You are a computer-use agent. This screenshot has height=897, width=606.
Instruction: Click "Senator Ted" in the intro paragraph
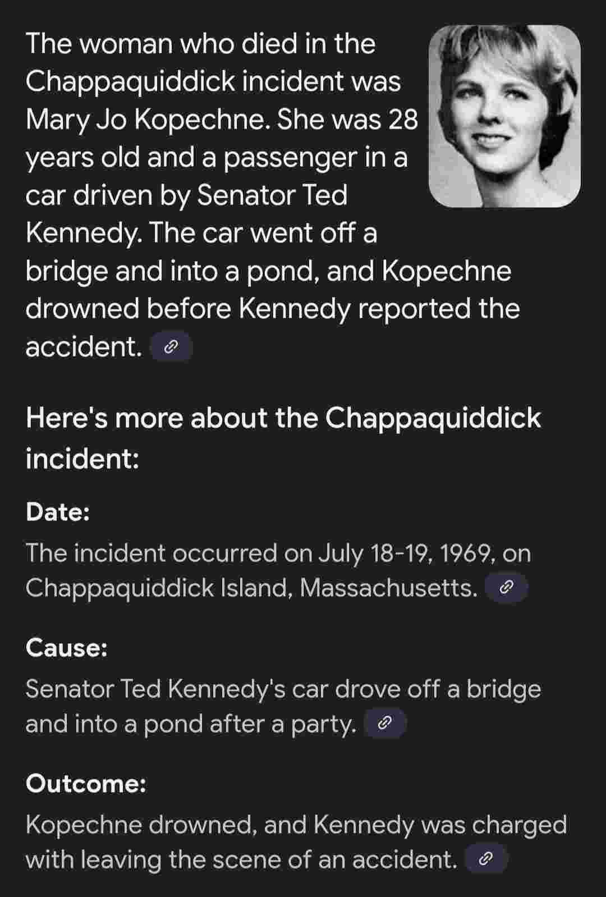273,195
